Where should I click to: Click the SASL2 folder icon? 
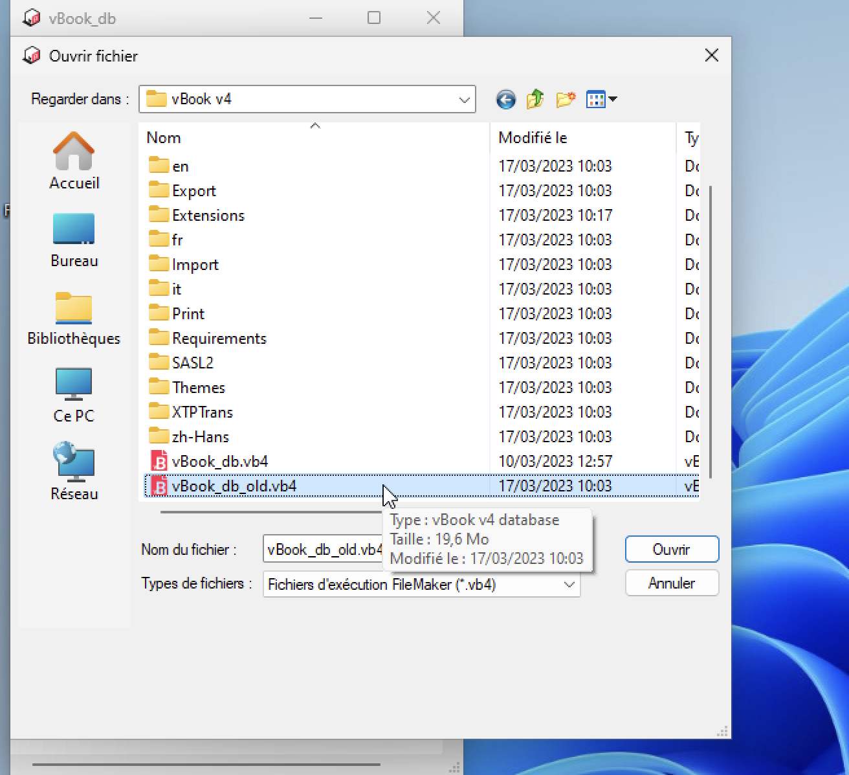coord(159,363)
